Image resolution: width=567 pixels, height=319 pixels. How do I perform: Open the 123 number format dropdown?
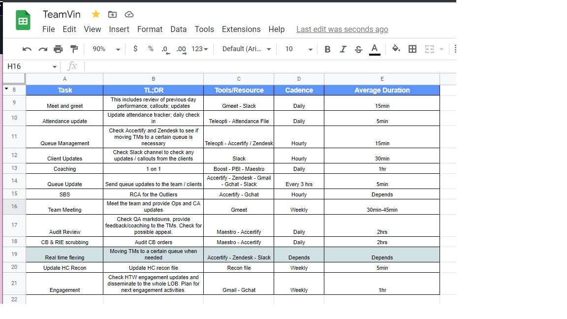tap(200, 49)
